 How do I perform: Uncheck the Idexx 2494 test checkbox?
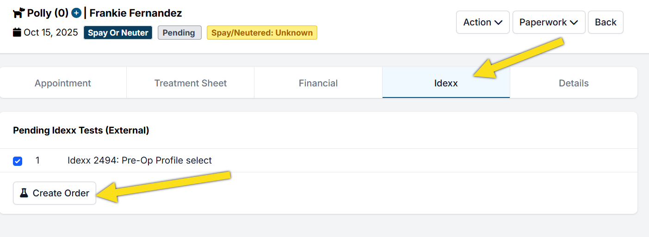(x=18, y=161)
